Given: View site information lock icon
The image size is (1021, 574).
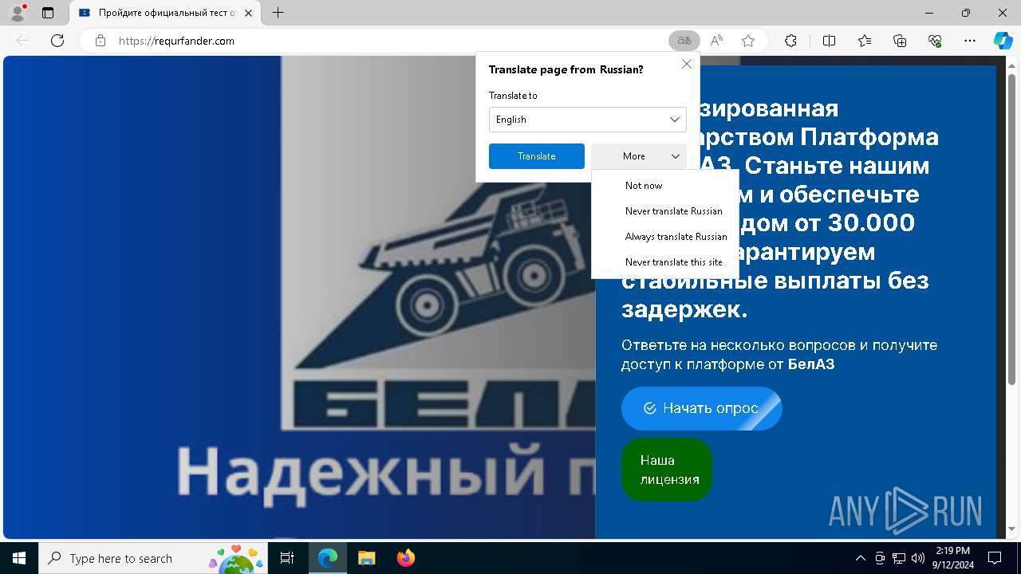Looking at the screenshot, I should (101, 41).
